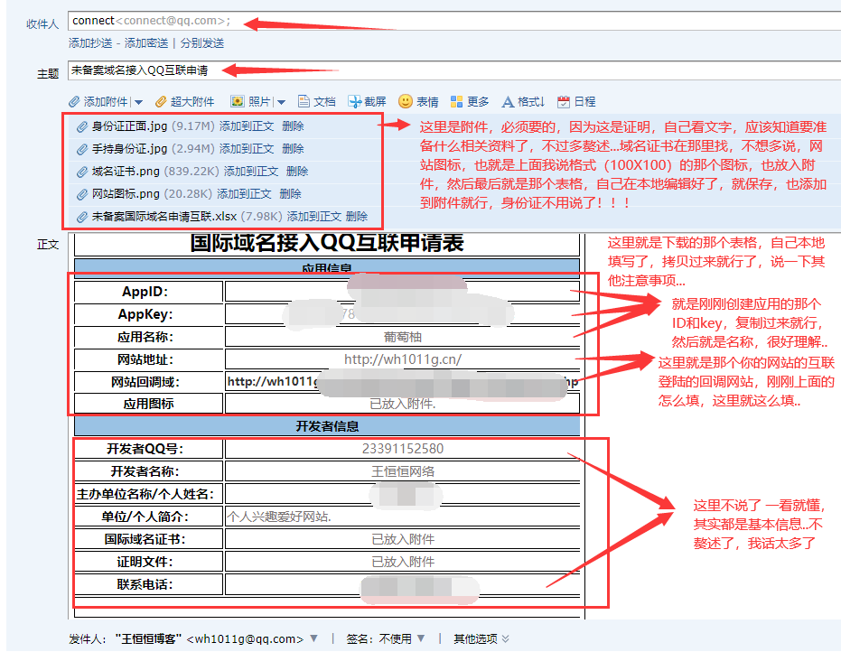Viewport: 841px width, 652px height.
Task: Click the 联系电话 label cell
Action: pyautogui.click(x=148, y=584)
